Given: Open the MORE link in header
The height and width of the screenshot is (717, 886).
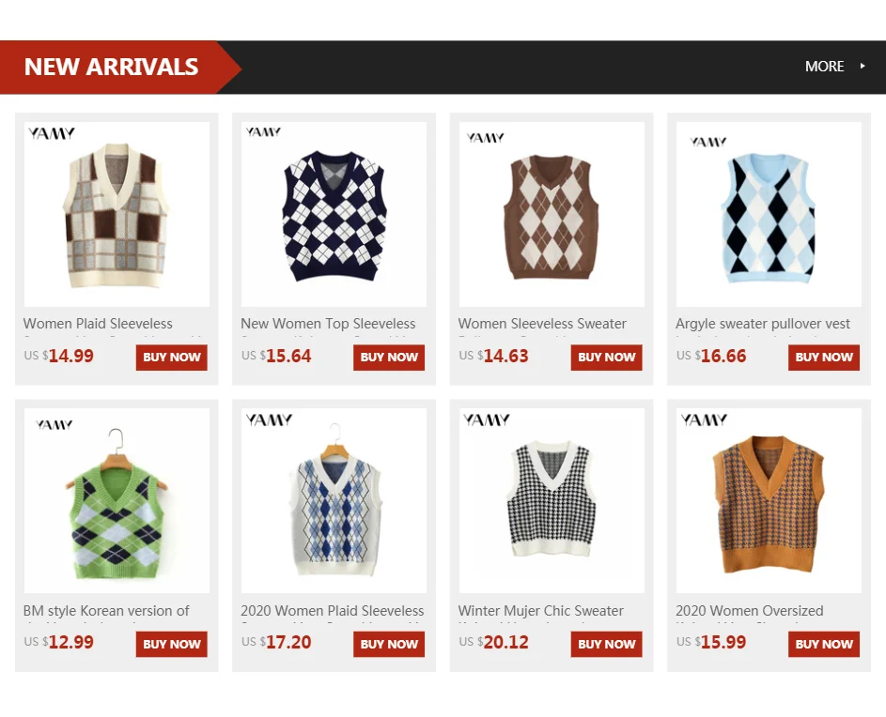Looking at the screenshot, I should pyautogui.click(x=824, y=66).
